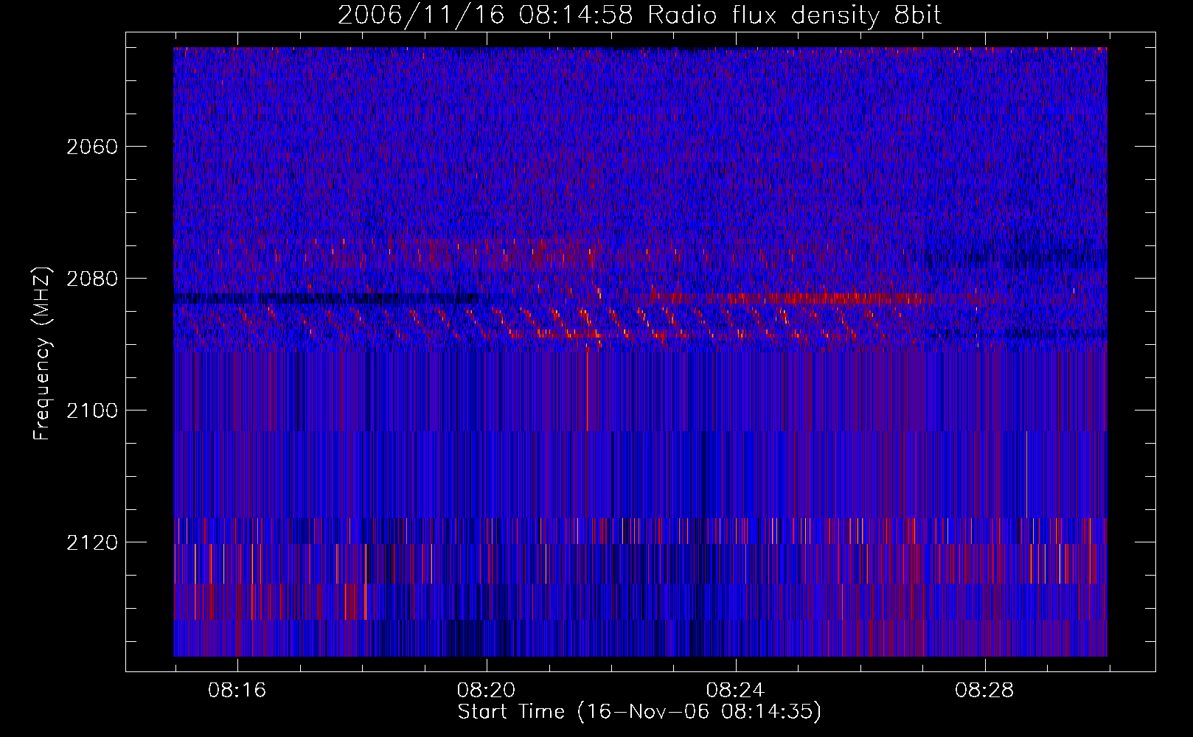Select the 2120 frequency tick label
The height and width of the screenshot is (737, 1193).
click(x=92, y=542)
